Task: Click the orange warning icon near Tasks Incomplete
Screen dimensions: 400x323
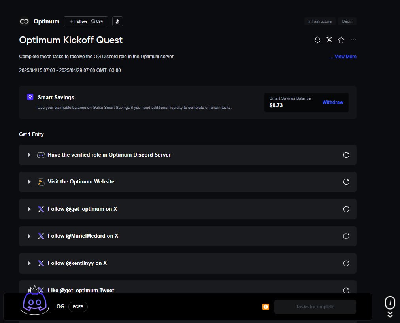Action: pos(266,307)
